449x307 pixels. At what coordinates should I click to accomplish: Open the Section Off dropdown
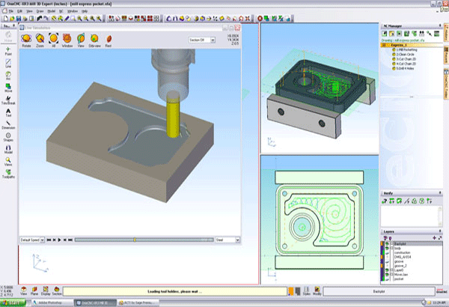coord(199,37)
